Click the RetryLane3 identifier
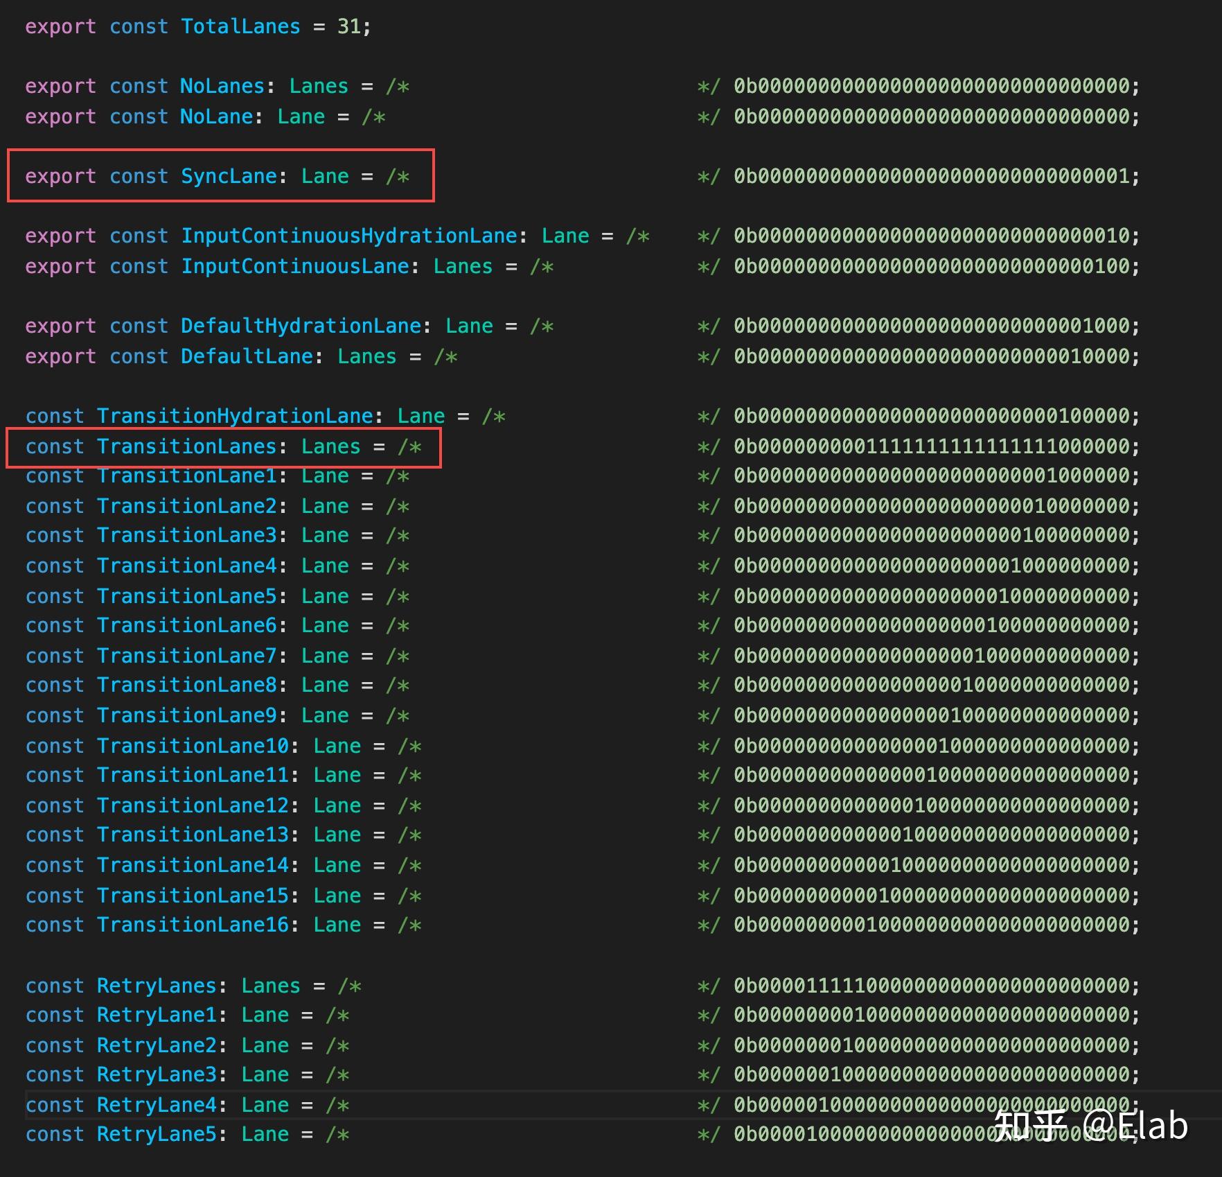1222x1177 pixels. [x=157, y=1075]
